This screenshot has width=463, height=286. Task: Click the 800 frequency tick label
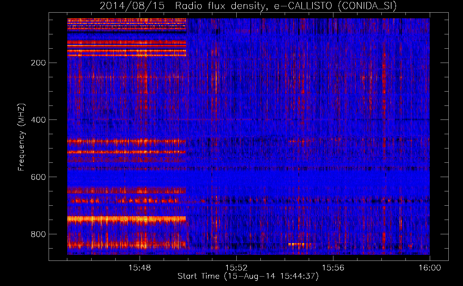click(38, 234)
